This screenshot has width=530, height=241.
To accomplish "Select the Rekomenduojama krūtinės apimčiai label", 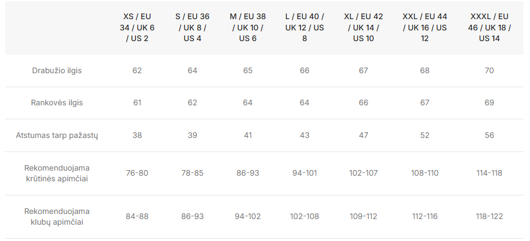I will (57, 173).
